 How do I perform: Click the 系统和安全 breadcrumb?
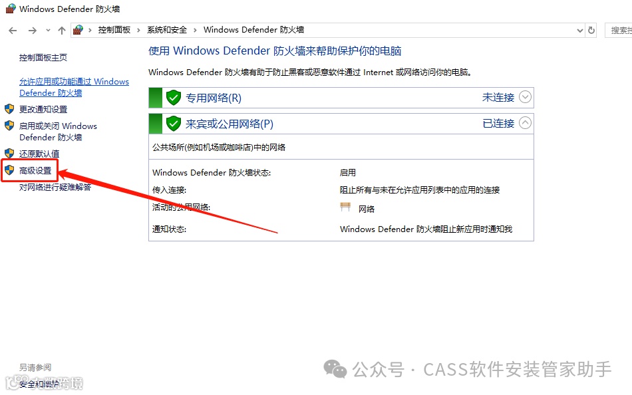click(x=167, y=30)
